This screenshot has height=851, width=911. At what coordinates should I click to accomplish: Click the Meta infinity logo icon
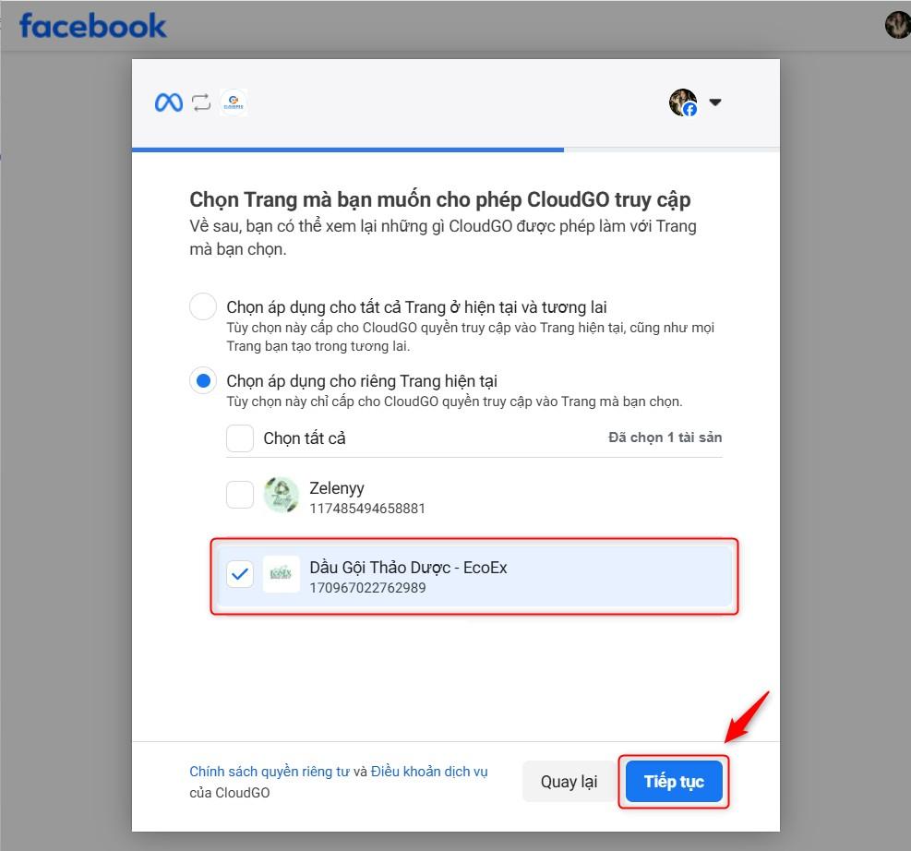(169, 102)
